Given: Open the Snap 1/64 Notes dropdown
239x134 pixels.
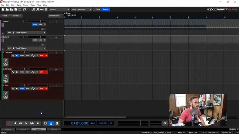Looking at the screenshot, I should point(81,9).
